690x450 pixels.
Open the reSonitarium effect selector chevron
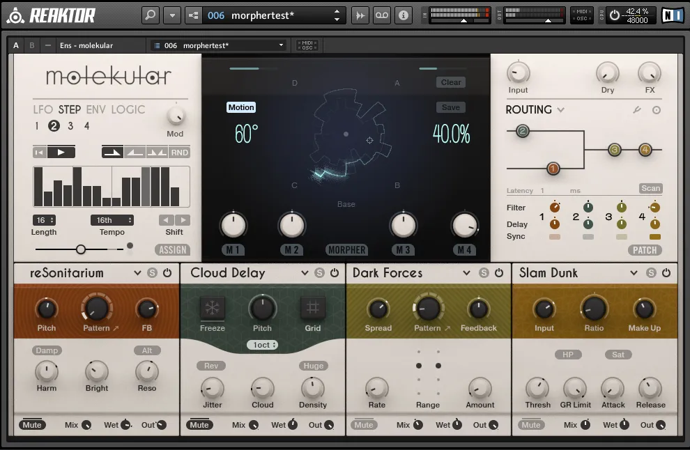138,273
